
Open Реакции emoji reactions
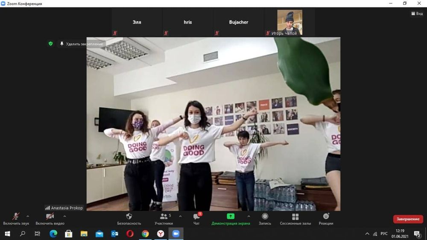326,219
